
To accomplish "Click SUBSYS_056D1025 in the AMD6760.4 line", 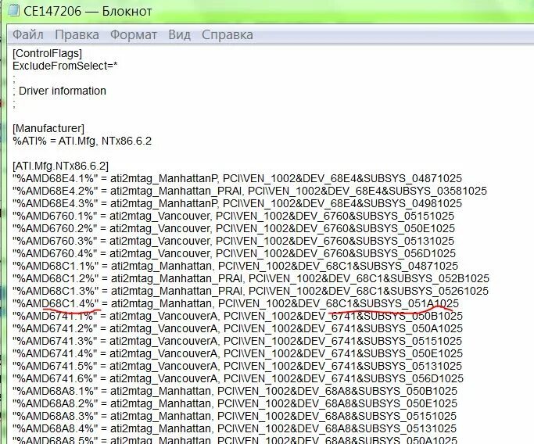I will (406, 253).
